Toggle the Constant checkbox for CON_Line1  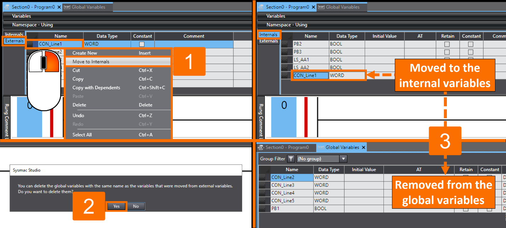[x=142, y=44]
